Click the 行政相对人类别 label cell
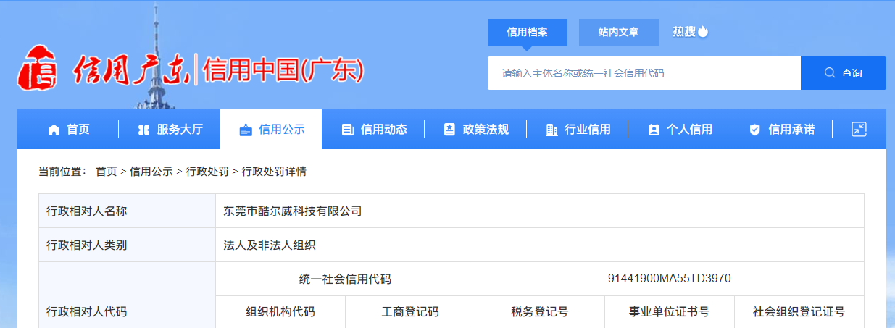The width and height of the screenshot is (895, 328). pyautogui.click(x=127, y=245)
